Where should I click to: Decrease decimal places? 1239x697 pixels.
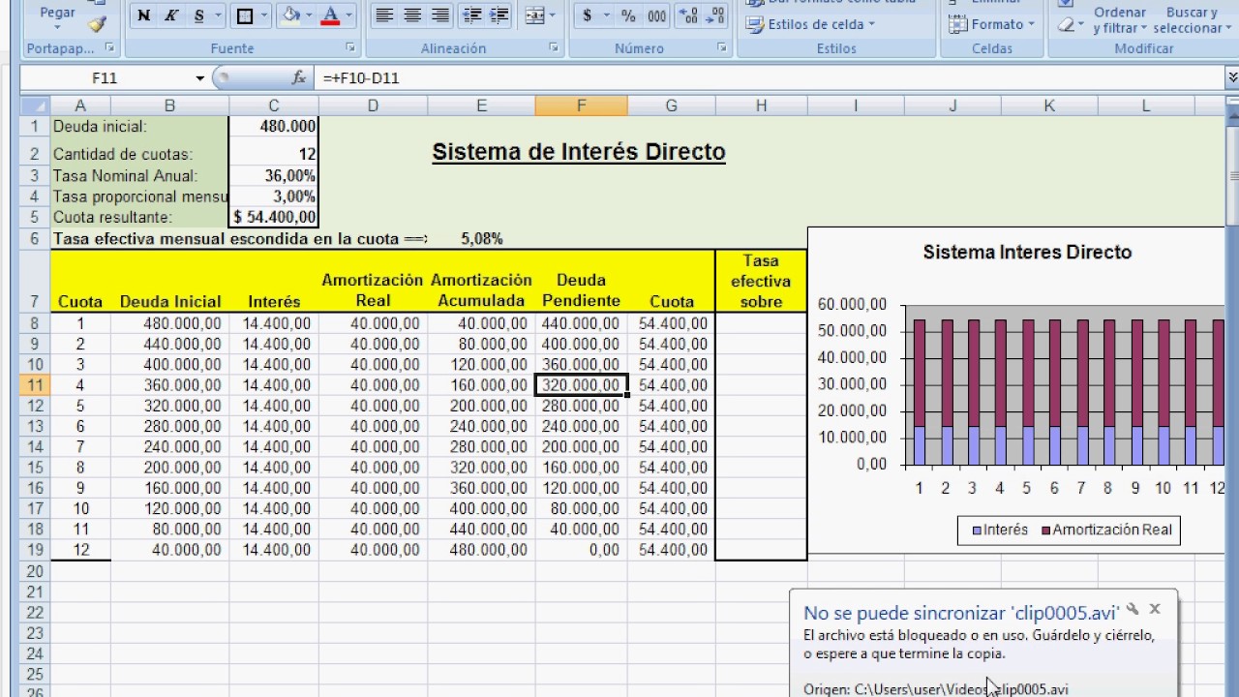pyautogui.click(x=715, y=15)
